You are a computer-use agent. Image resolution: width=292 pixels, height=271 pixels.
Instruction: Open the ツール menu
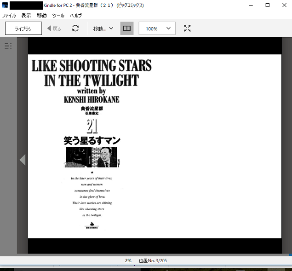point(58,16)
